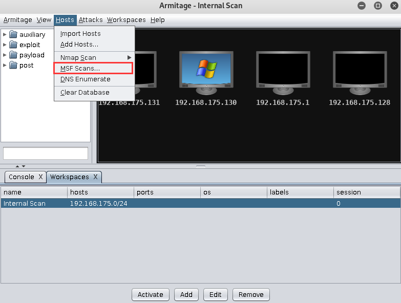Close the Workspaces tab with its X

(x=95, y=177)
